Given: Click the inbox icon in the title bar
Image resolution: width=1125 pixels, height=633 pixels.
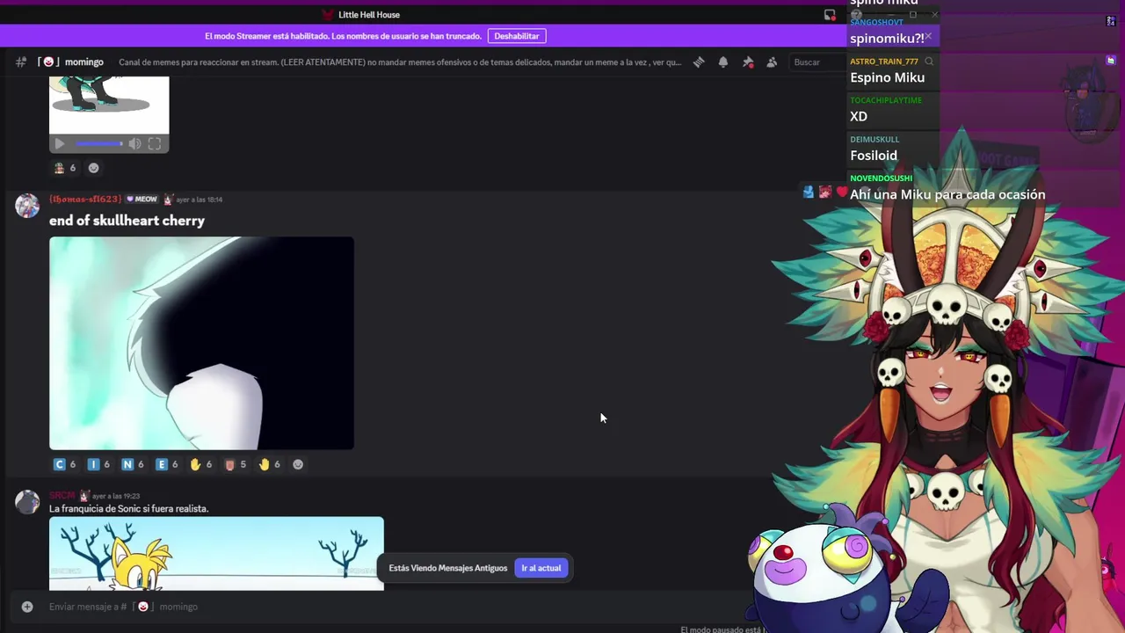Looking at the screenshot, I should (x=830, y=15).
